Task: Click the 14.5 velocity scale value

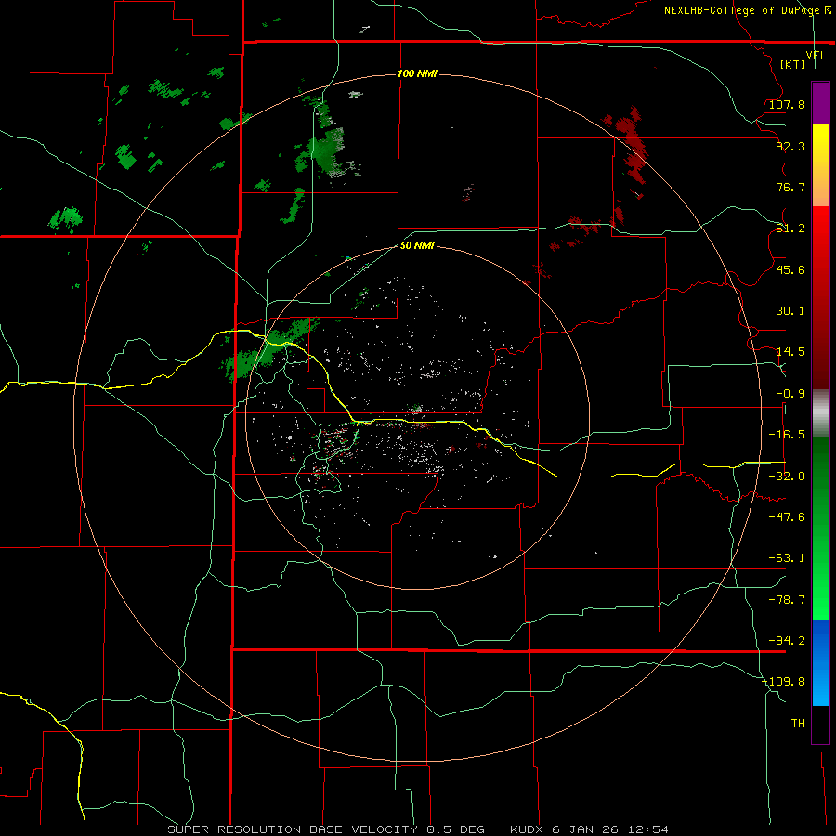Action: (x=790, y=352)
